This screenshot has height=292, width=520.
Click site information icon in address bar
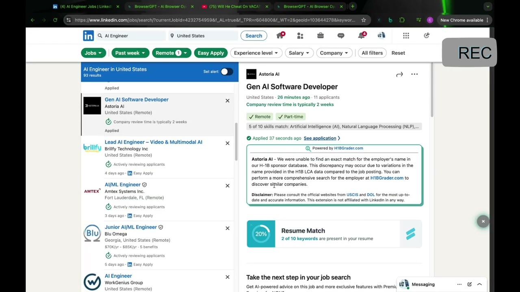tap(68, 20)
